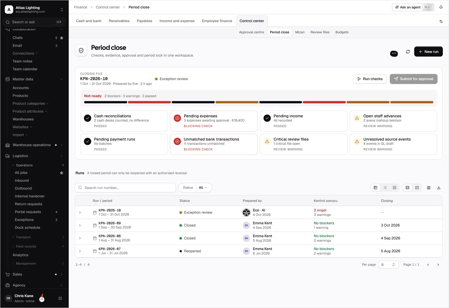Viewport: 449px width, 308px height.
Task: Download runs with the export icon
Action: (439, 188)
